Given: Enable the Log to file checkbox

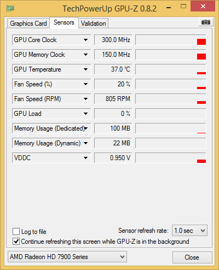Looking at the screenshot, I should [x=16, y=232].
